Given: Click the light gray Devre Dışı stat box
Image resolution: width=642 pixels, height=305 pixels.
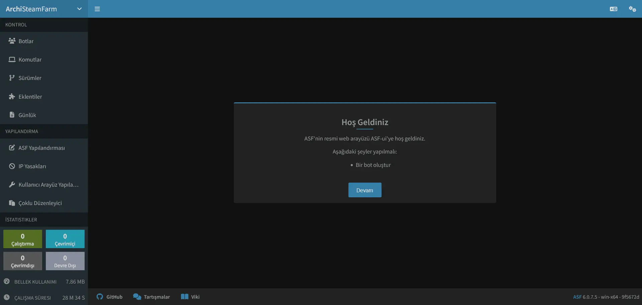Looking at the screenshot, I should (x=65, y=261).
